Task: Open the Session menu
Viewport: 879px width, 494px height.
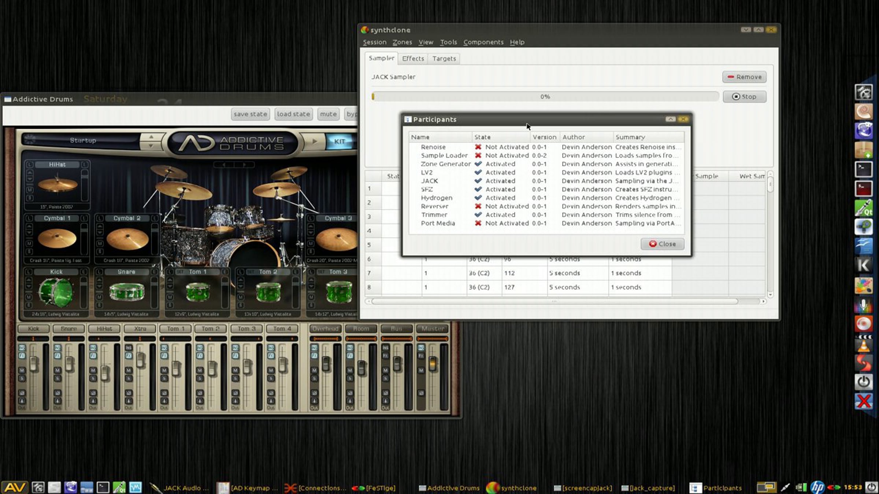Action: click(374, 42)
